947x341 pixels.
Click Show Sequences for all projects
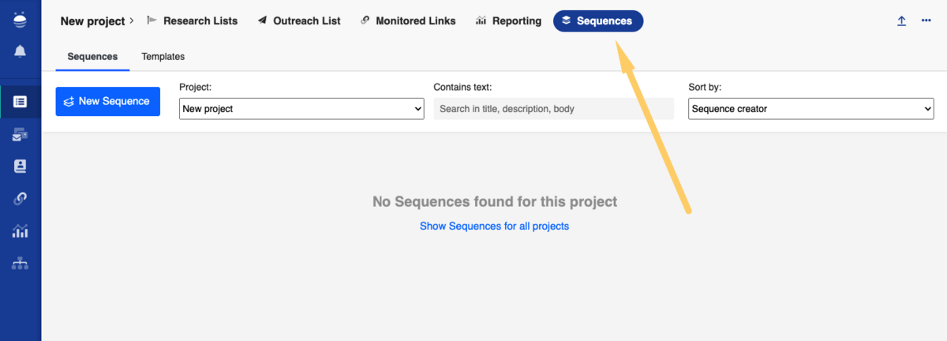(494, 226)
